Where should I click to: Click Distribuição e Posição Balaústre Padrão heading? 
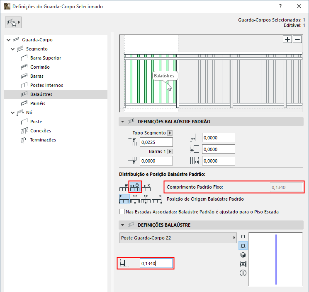click(x=162, y=174)
